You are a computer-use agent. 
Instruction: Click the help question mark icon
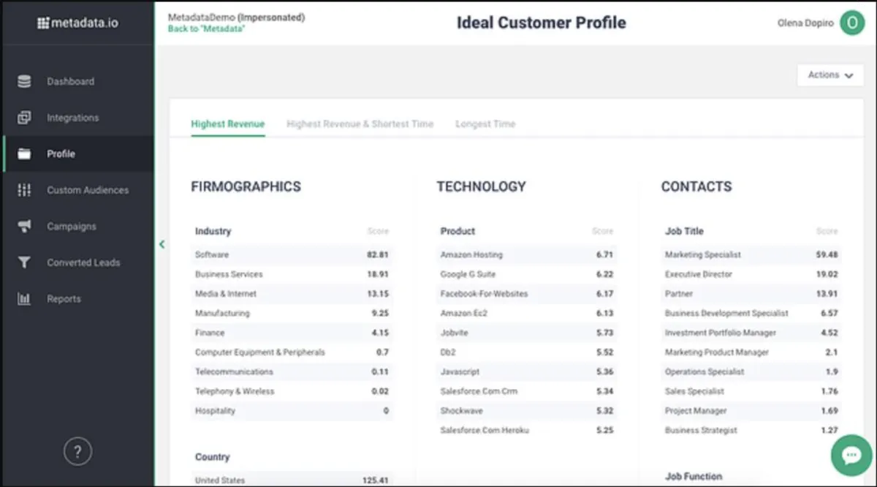[x=77, y=450]
